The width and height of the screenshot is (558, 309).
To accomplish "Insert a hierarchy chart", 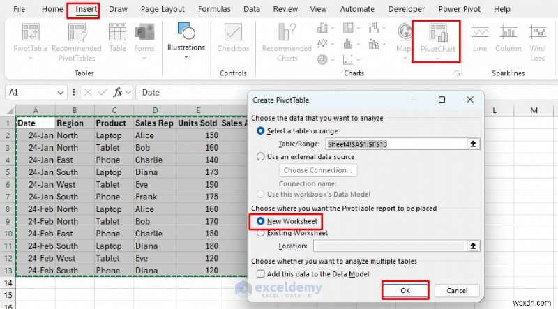I will (x=347, y=28).
